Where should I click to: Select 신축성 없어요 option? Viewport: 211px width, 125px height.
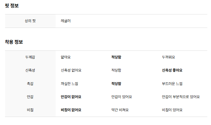[71, 70]
